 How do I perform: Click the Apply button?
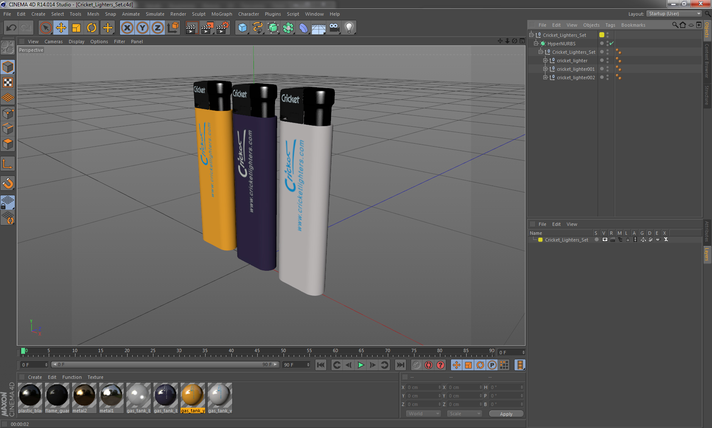click(x=506, y=414)
